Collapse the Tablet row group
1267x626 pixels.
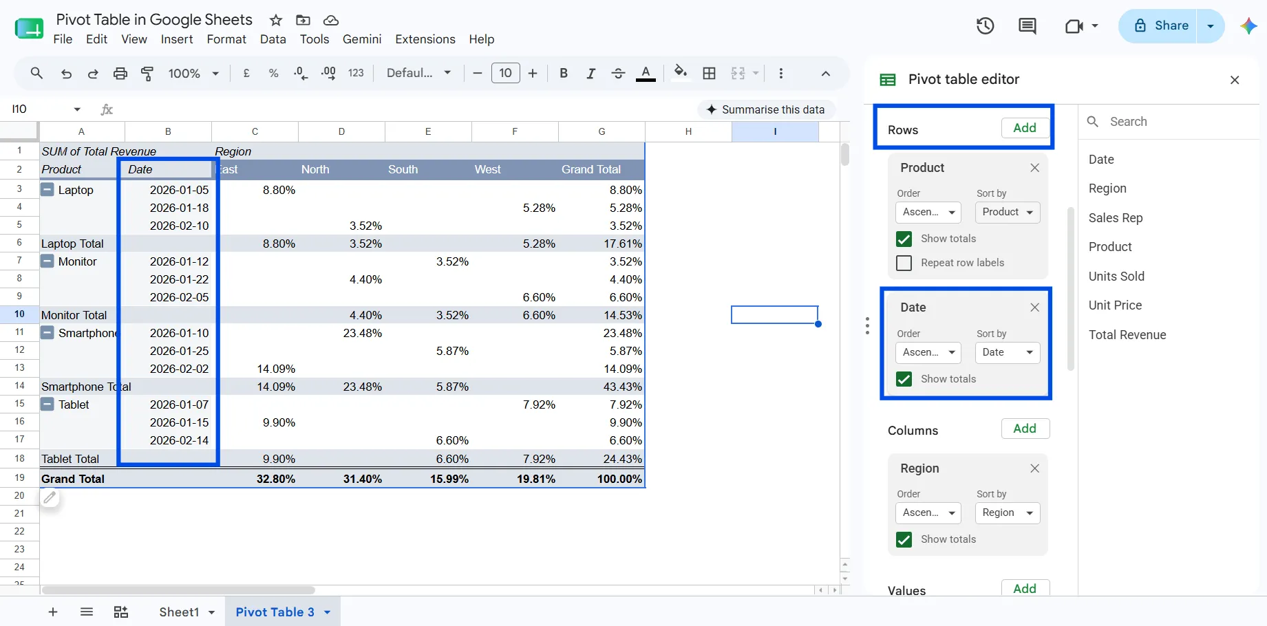click(x=47, y=404)
